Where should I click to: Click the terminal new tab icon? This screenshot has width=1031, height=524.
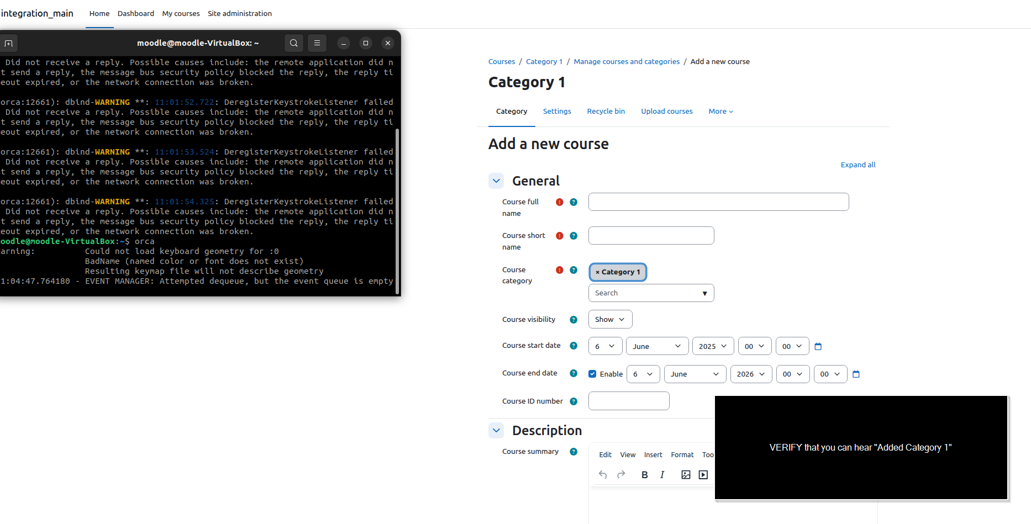[9, 43]
